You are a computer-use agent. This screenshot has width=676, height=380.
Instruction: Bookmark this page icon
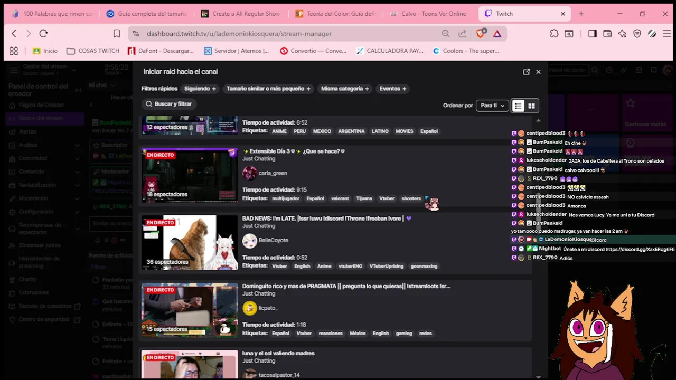tap(117, 34)
